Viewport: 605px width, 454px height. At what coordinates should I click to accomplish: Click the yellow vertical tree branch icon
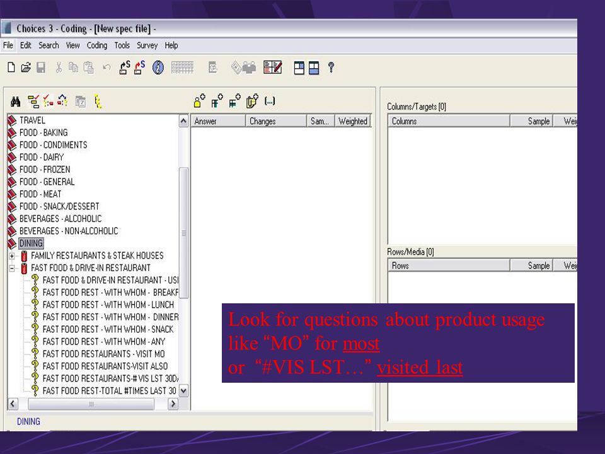[98, 102]
